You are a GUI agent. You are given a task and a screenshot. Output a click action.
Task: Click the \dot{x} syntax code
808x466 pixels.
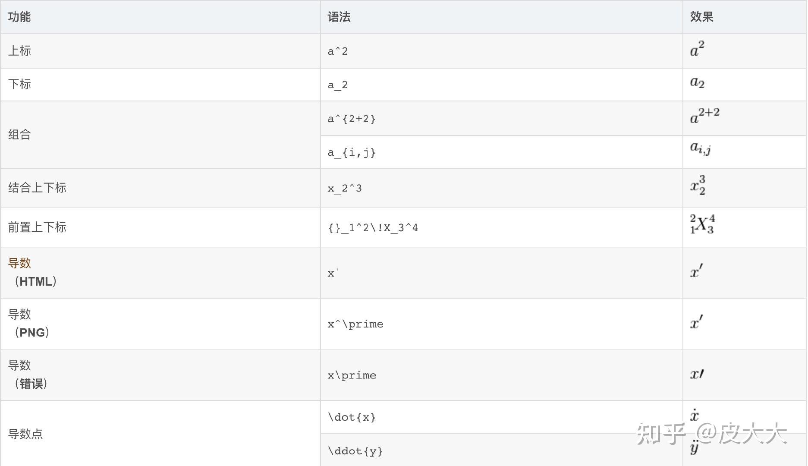(x=352, y=417)
